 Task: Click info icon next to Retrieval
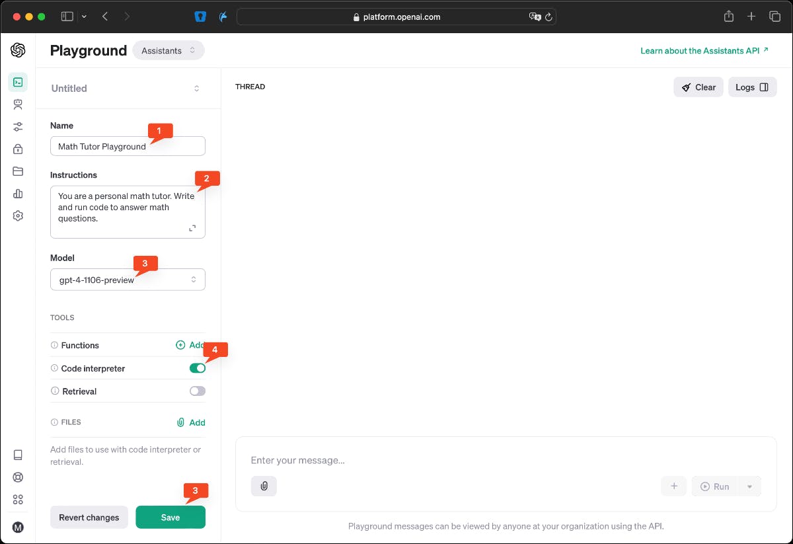[x=54, y=391]
